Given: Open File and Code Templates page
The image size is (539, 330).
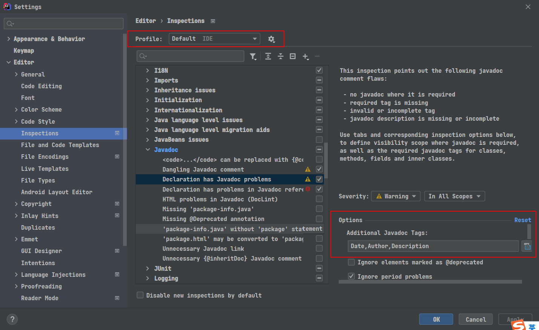Looking at the screenshot, I should [x=60, y=145].
